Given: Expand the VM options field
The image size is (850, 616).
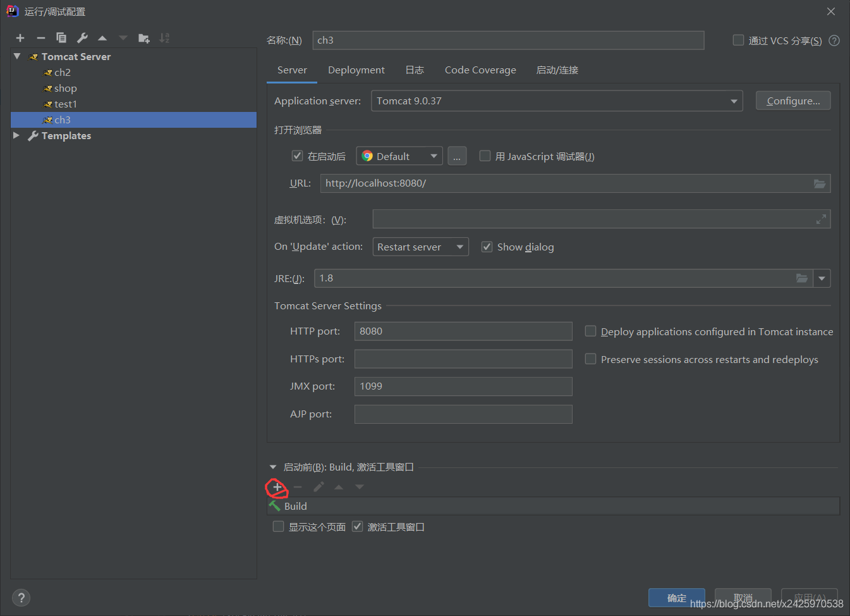Looking at the screenshot, I should coord(821,219).
